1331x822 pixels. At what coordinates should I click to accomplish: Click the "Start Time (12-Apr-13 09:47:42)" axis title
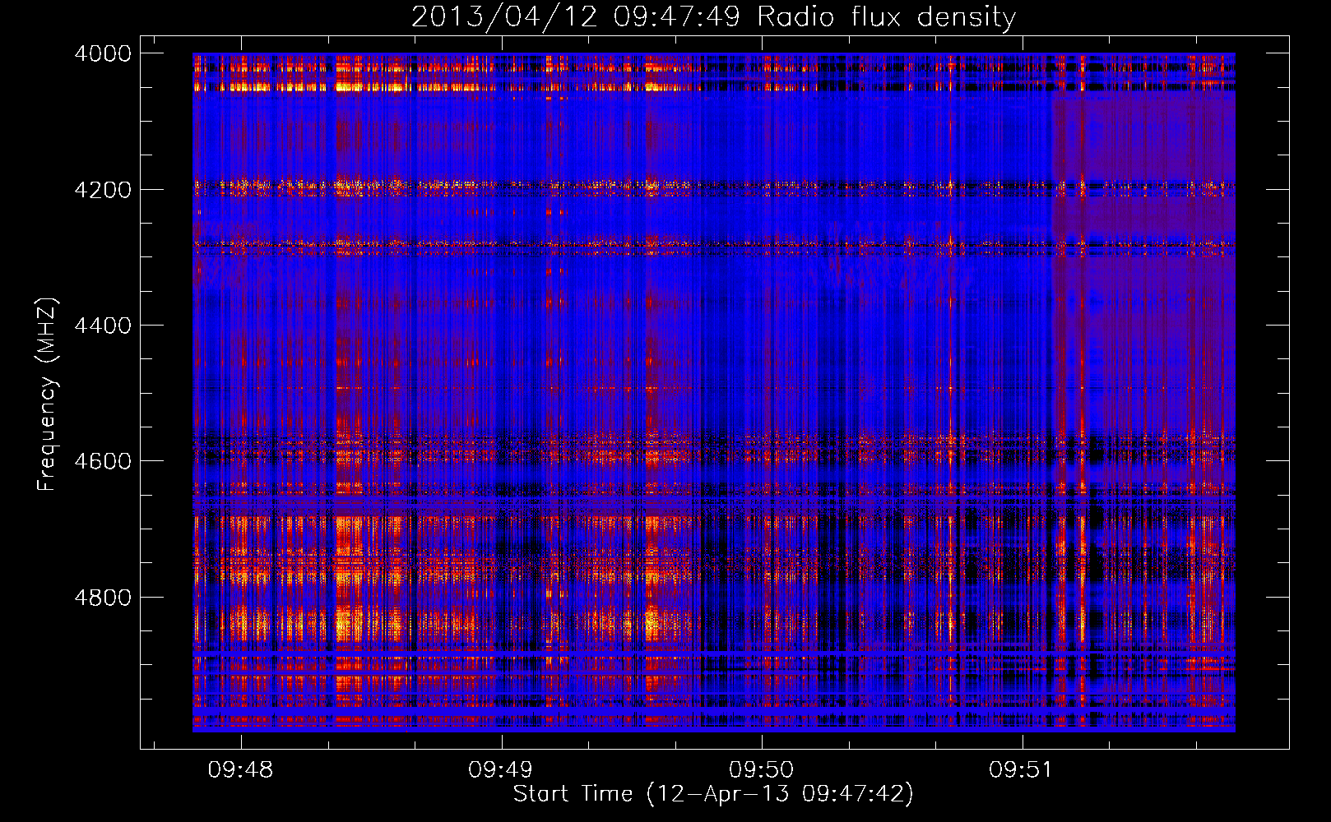point(713,794)
